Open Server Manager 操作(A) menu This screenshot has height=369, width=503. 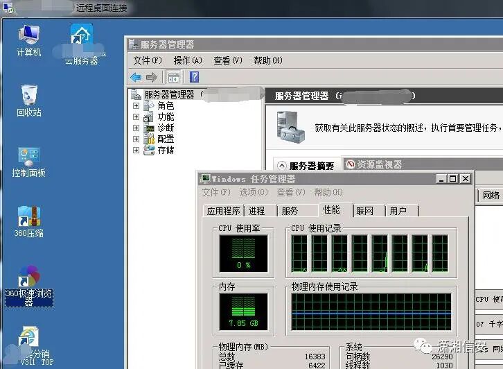pos(188,60)
